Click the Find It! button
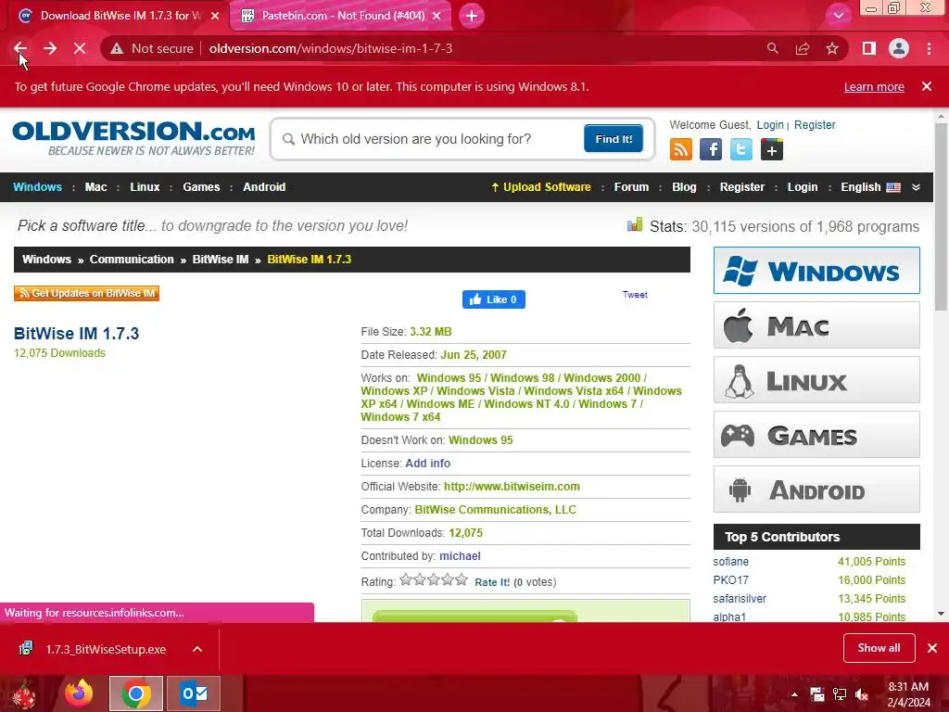The height and width of the screenshot is (712, 949). tap(614, 139)
